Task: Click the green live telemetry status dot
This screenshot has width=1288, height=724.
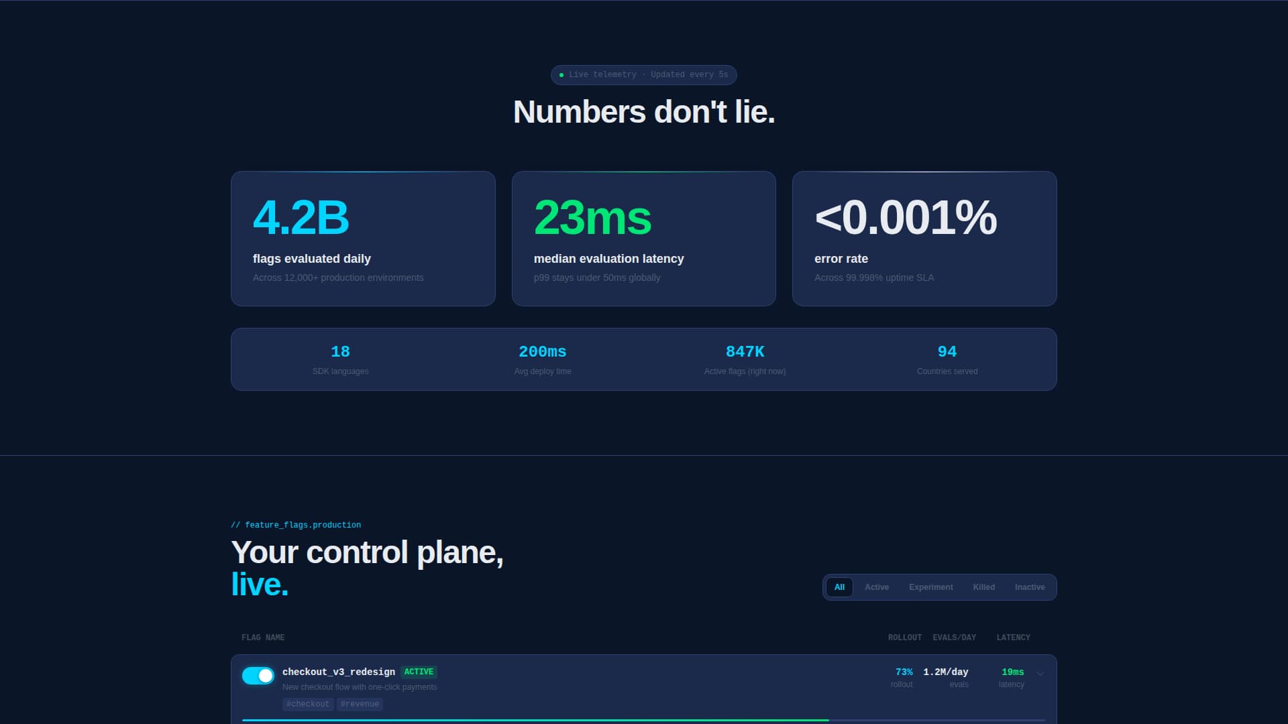Action: 561,75
